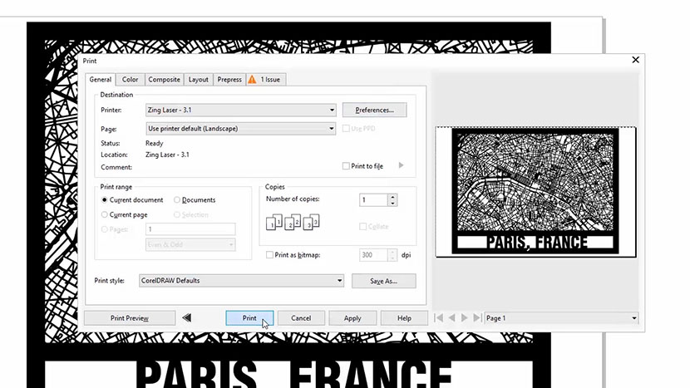Expand the Print style dropdown
Image resolution: width=690 pixels, height=388 pixels.
coord(340,281)
